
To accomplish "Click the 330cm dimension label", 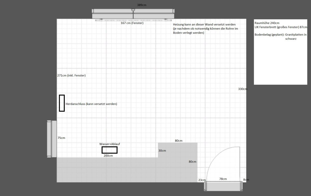I will pyautogui.click(x=243, y=89).
